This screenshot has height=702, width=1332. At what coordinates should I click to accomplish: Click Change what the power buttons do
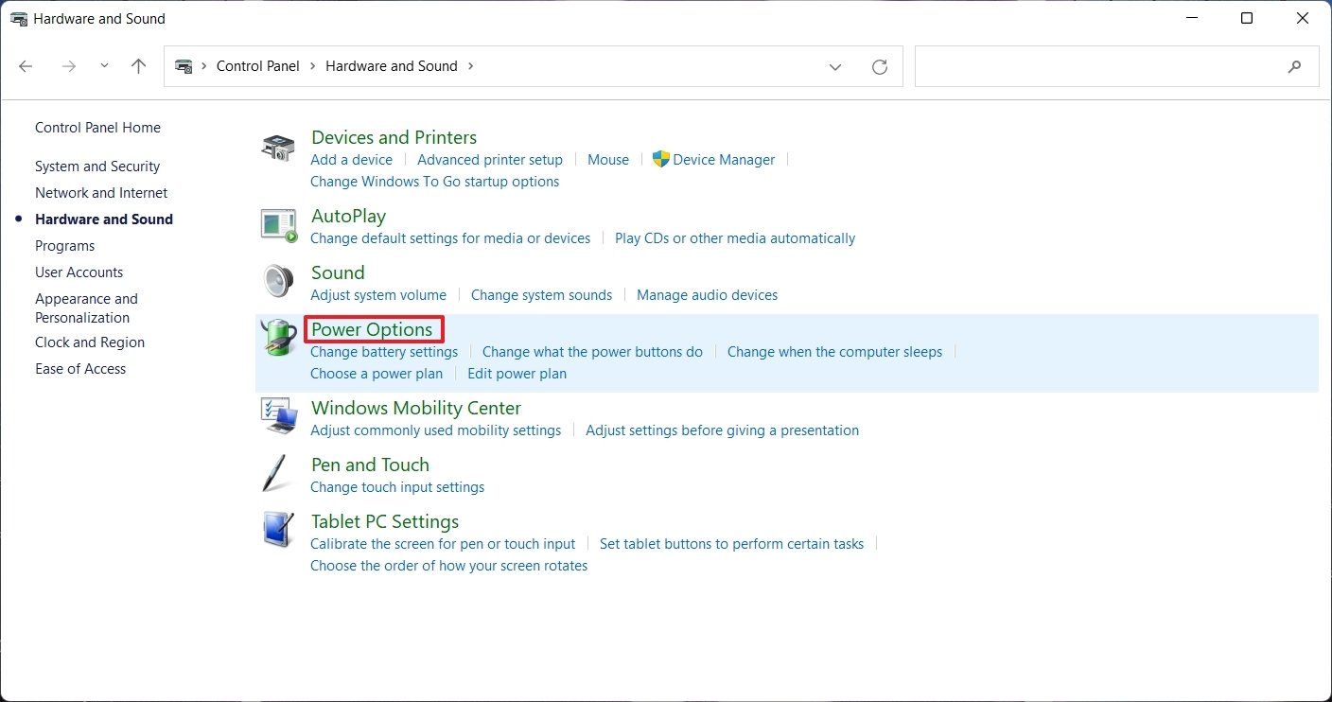point(592,352)
